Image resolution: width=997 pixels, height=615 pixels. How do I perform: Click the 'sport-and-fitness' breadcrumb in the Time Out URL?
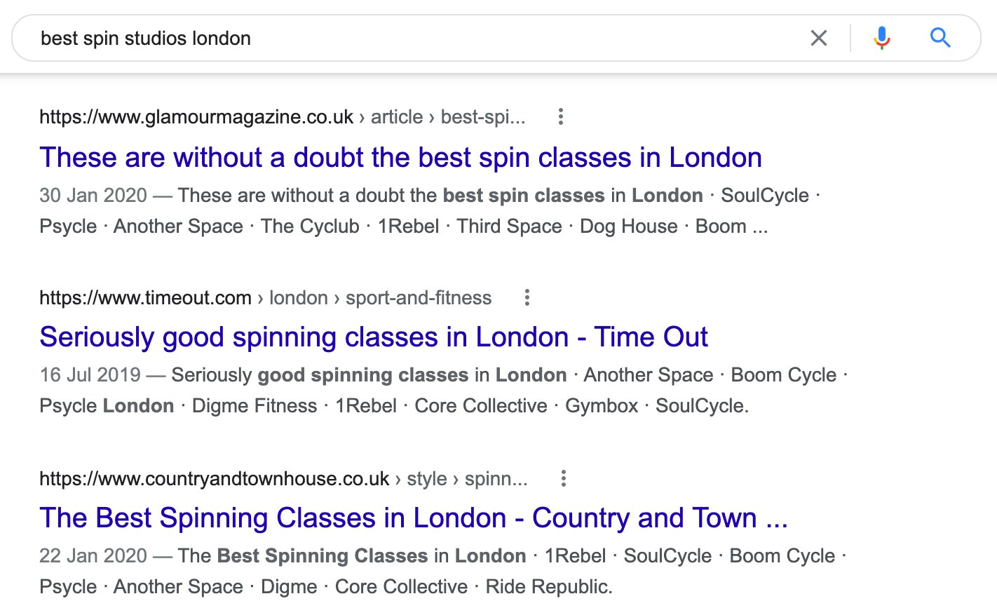tap(418, 297)
